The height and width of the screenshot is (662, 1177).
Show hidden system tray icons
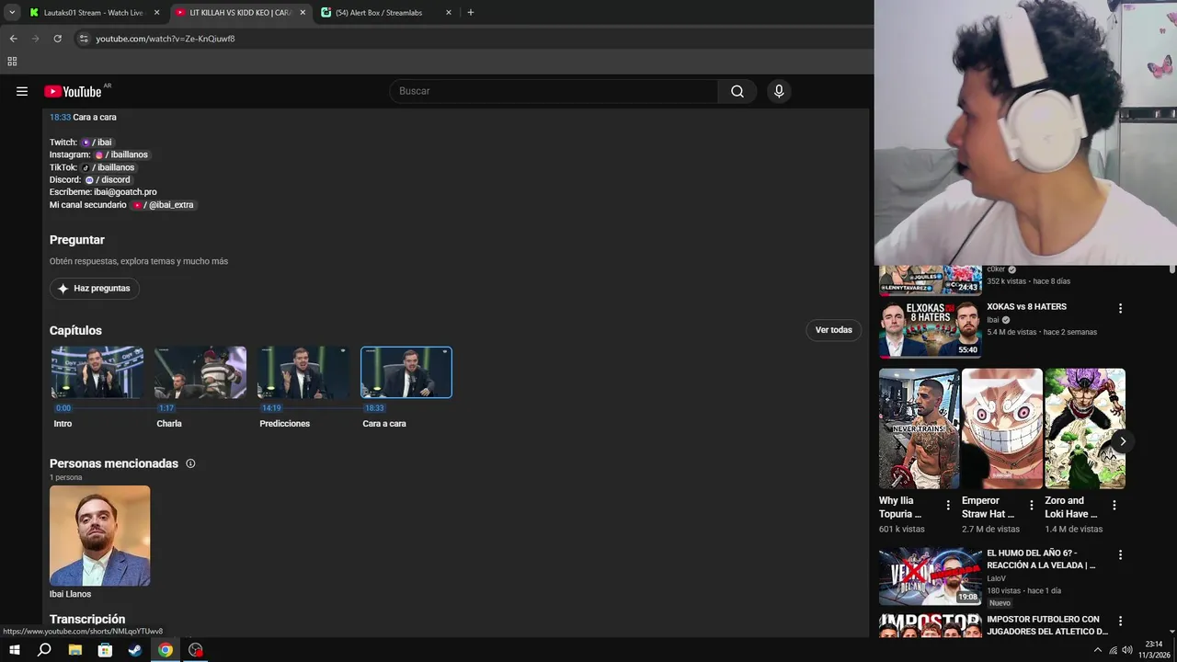pos(1097,650)
